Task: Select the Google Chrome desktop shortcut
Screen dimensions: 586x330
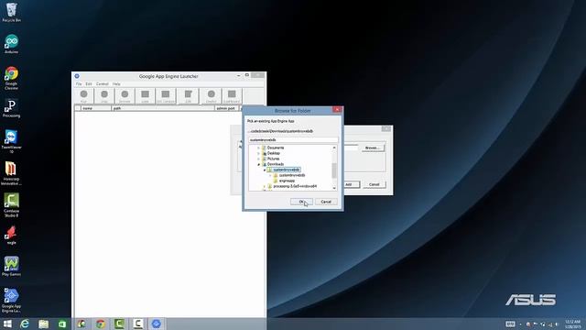Action: [11, 78]
